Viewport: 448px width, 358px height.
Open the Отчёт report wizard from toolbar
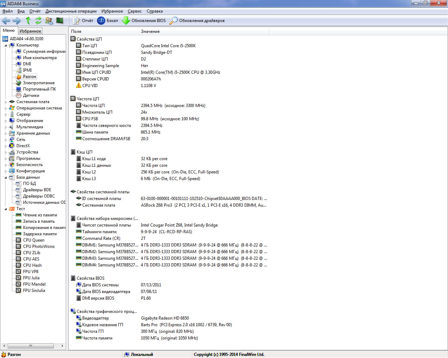(x=83, y=21)
